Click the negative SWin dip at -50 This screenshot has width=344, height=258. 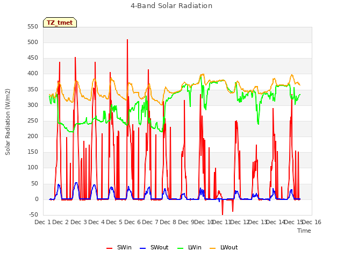click(x=223, y=214)
